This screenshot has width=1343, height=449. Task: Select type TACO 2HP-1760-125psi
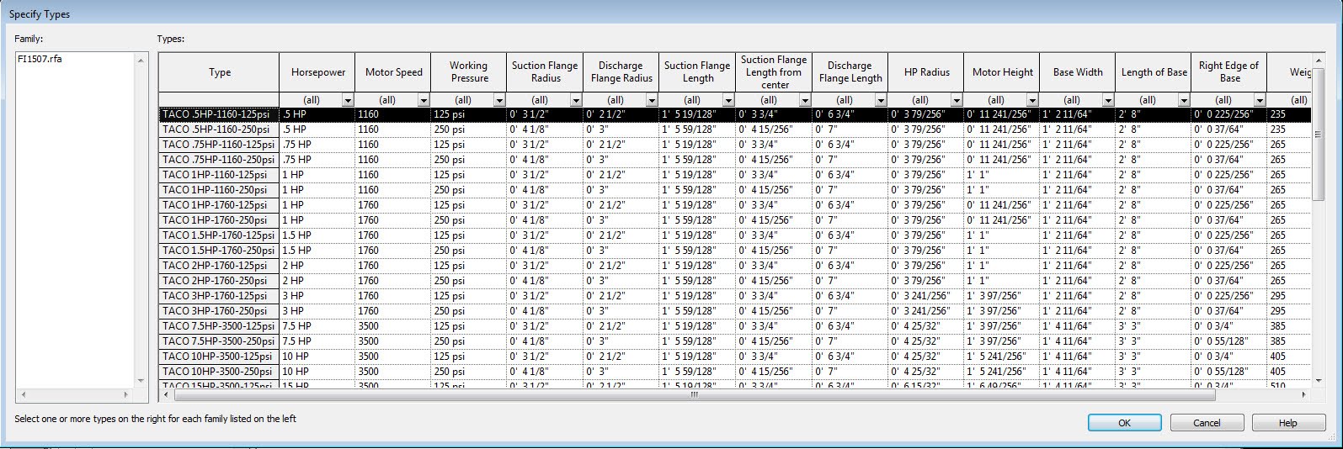(x=219, y=266)
